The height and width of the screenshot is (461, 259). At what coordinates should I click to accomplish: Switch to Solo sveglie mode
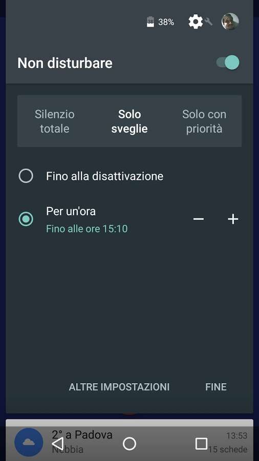click(129, 121)
